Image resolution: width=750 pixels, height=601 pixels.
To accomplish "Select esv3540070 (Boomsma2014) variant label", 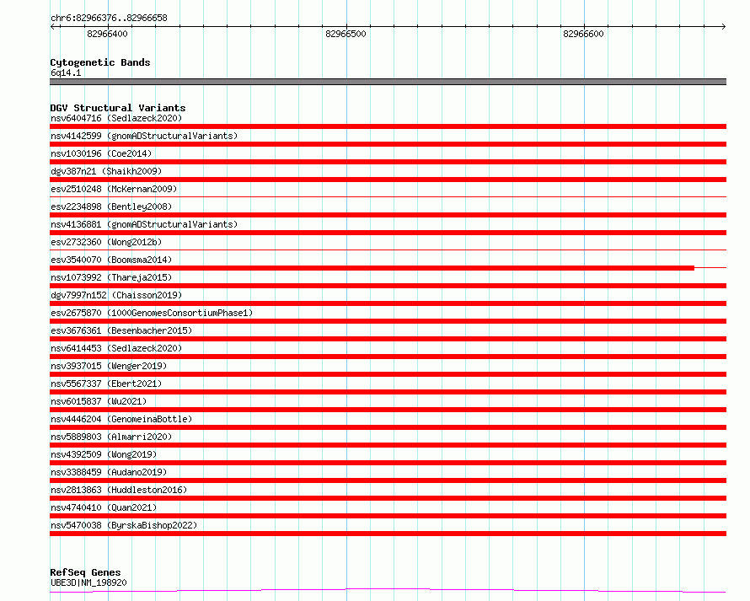I will [111, 260].
